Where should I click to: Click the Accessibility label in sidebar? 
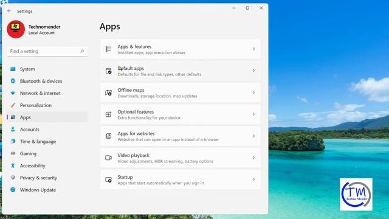(x=32, y=165)
